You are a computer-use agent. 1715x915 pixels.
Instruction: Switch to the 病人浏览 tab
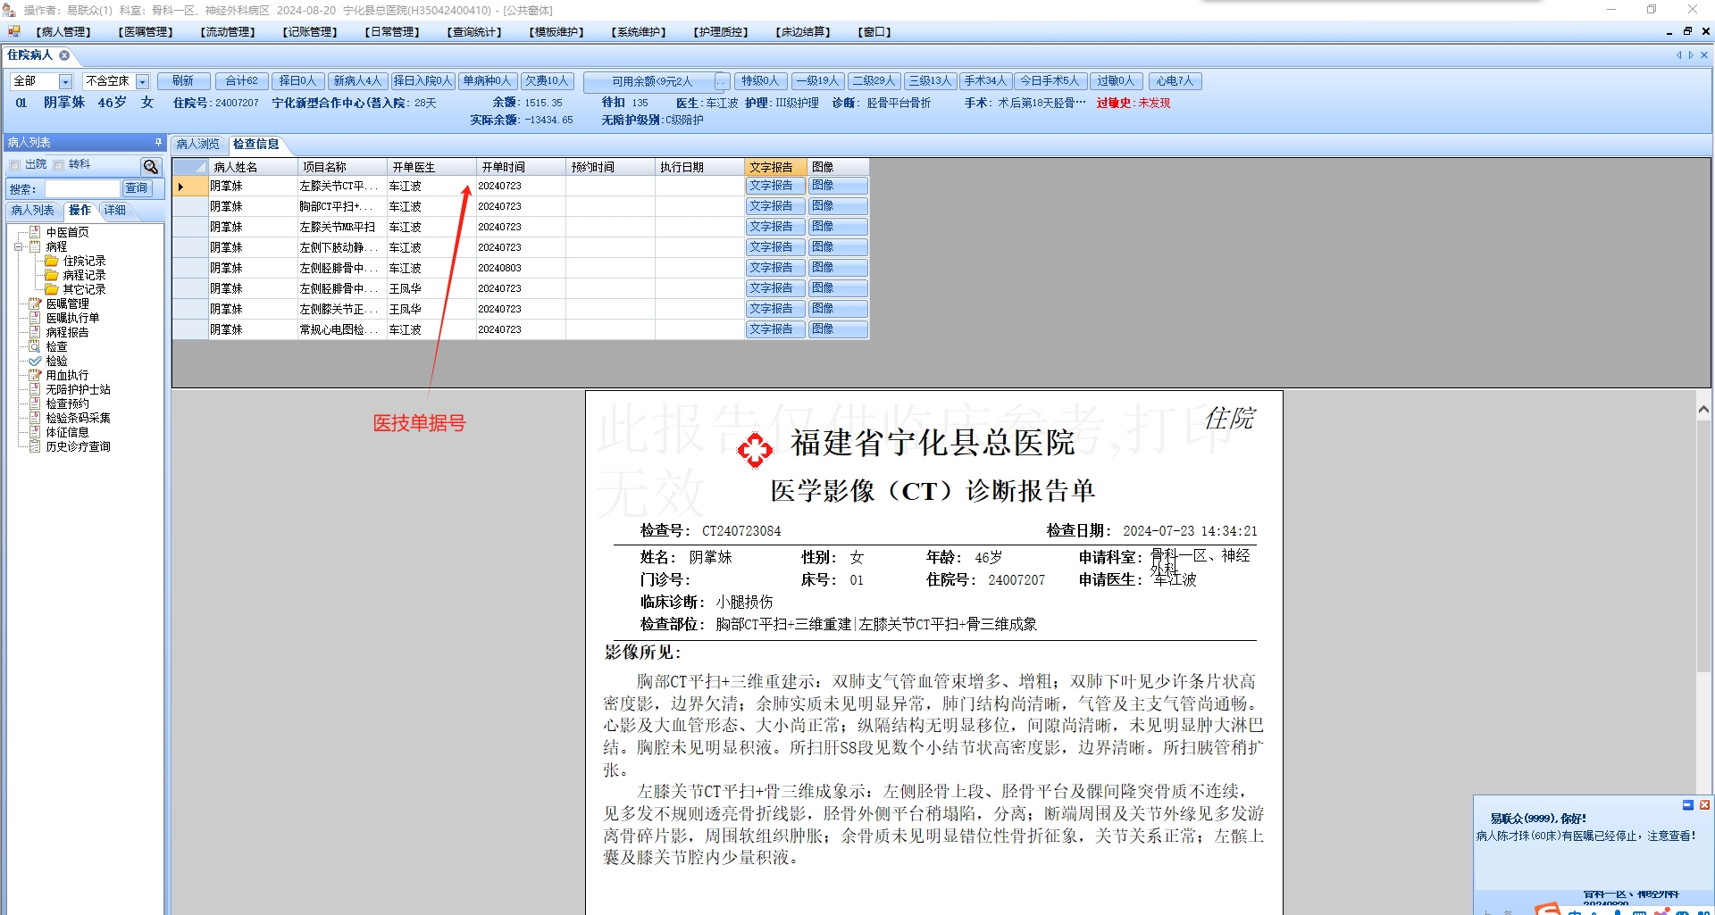click(198, 144)
